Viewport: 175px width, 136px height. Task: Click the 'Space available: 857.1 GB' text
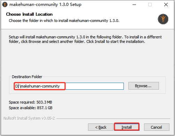31,108
